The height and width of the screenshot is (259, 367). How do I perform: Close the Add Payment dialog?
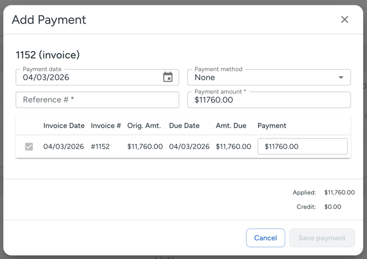tap(345, 20)
